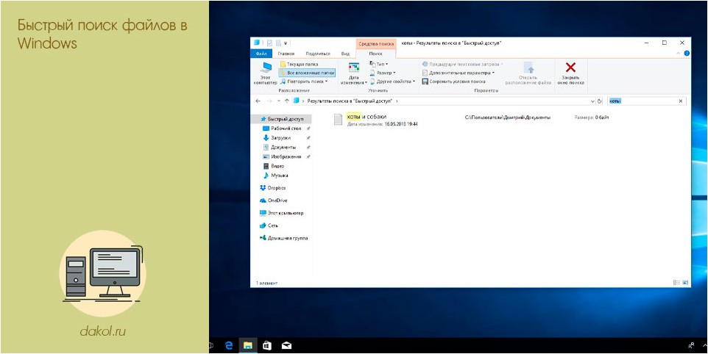The height and width of the screenshot is (354, 708).
Task: Switch to Вид ribbon tab
Action: (x=345, y=54)
